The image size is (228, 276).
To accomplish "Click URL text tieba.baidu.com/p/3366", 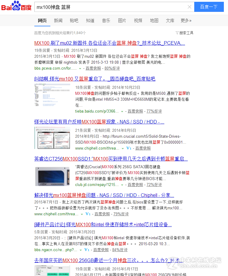I will tap(97, 111).
